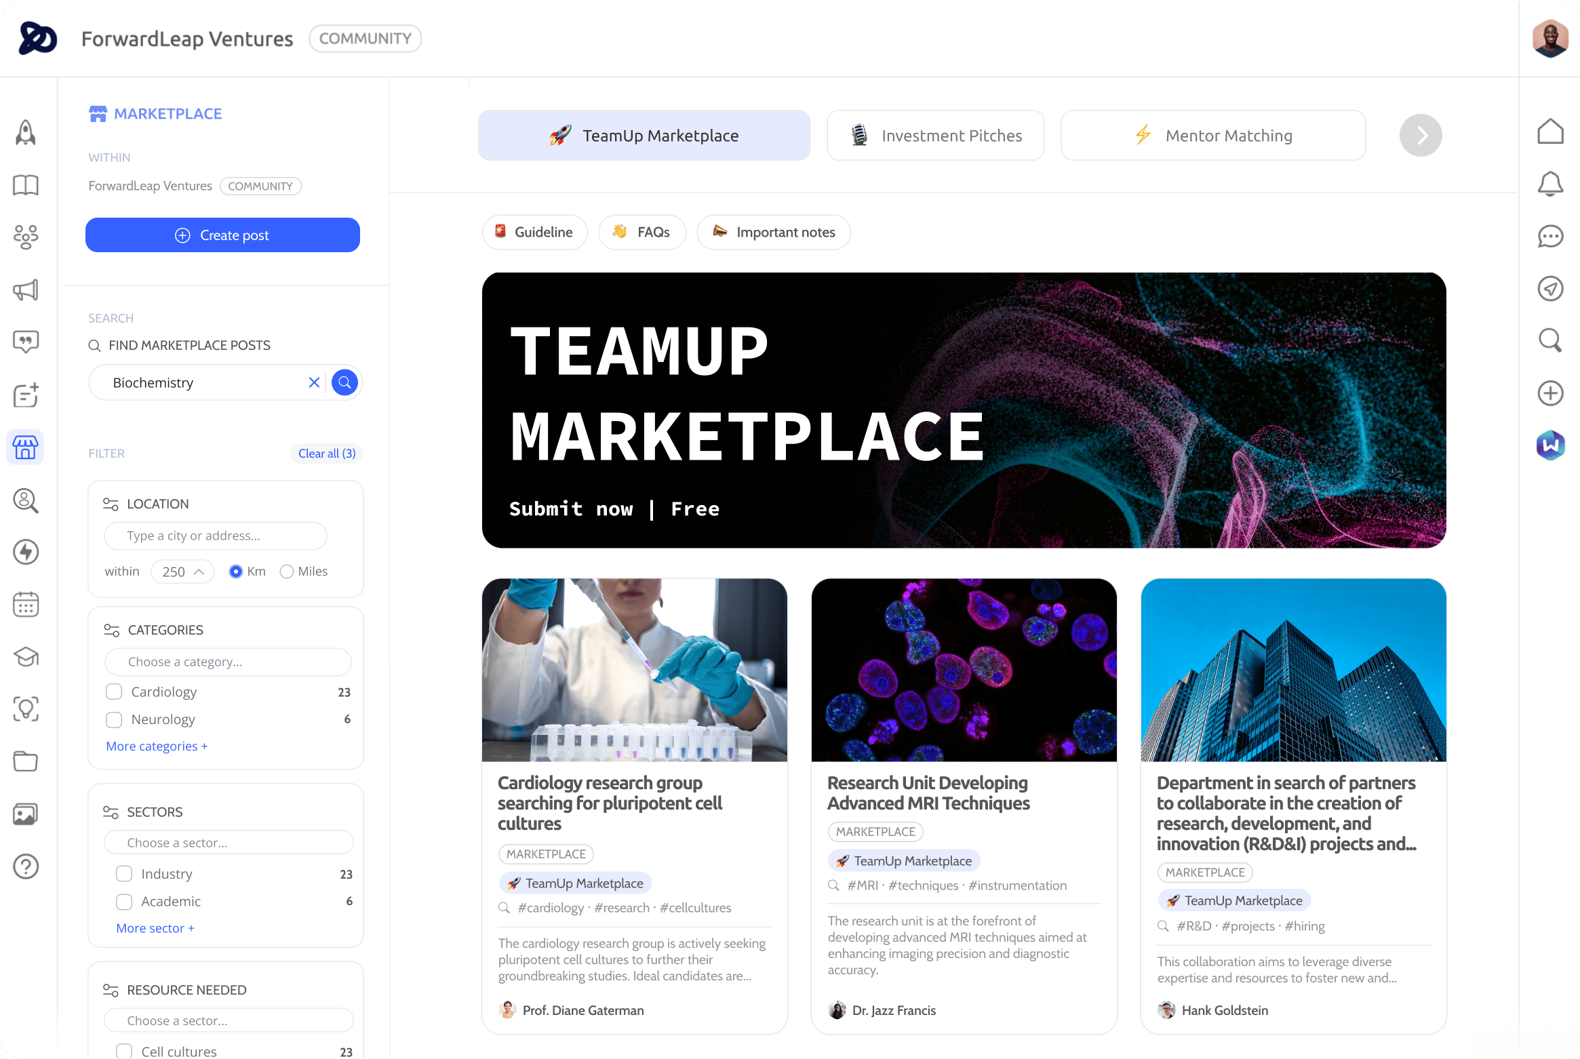Open the graduation cap icon in left sidebar

click(x=26, y=656)
